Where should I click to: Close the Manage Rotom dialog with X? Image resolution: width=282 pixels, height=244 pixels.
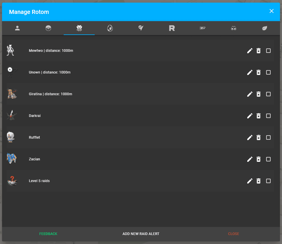pos(272,11)
